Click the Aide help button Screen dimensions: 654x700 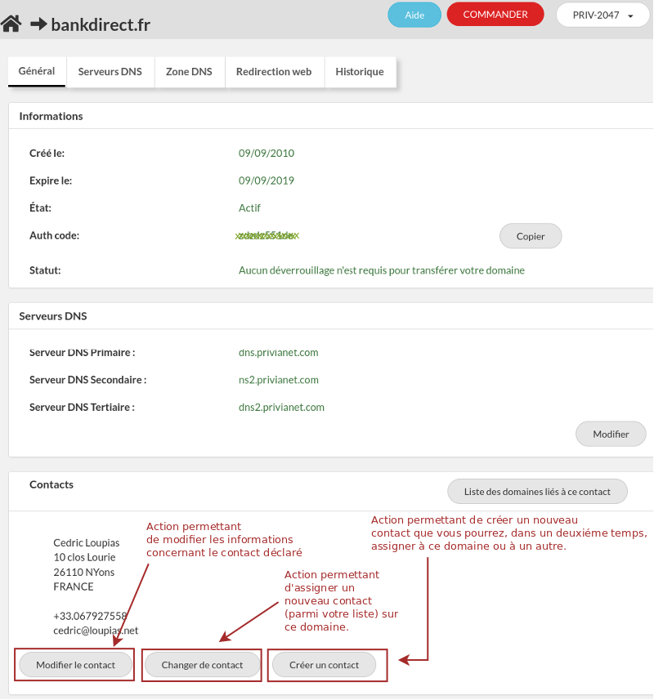pyautogui.click(x=414, y=16)
